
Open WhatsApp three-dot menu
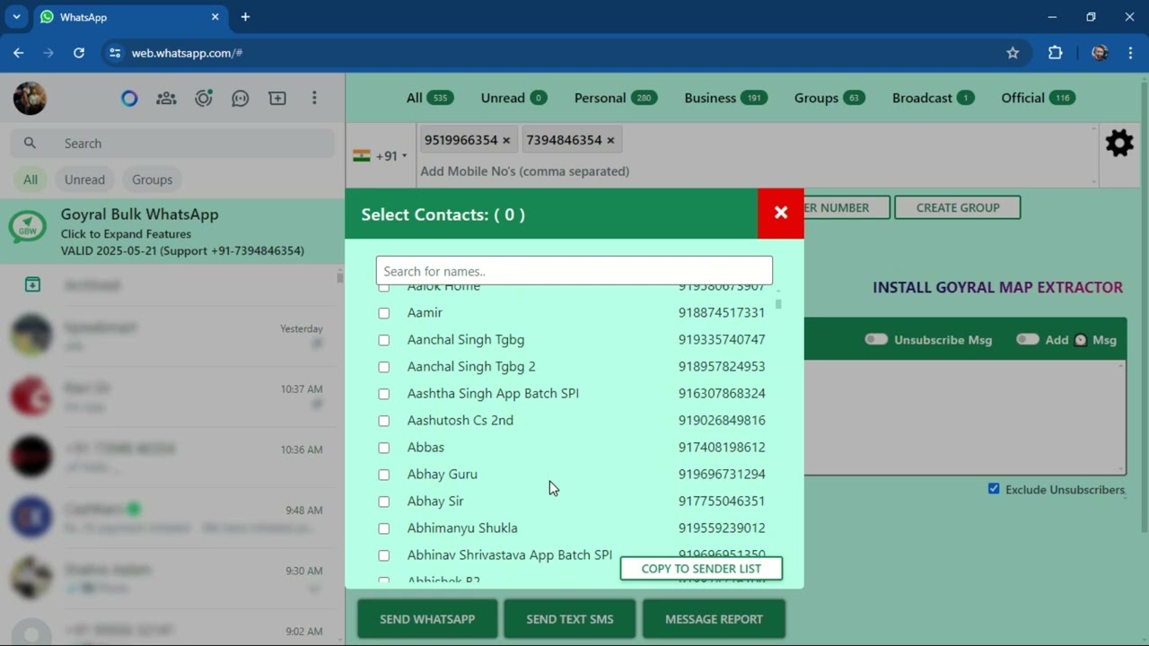pos(314,98)
